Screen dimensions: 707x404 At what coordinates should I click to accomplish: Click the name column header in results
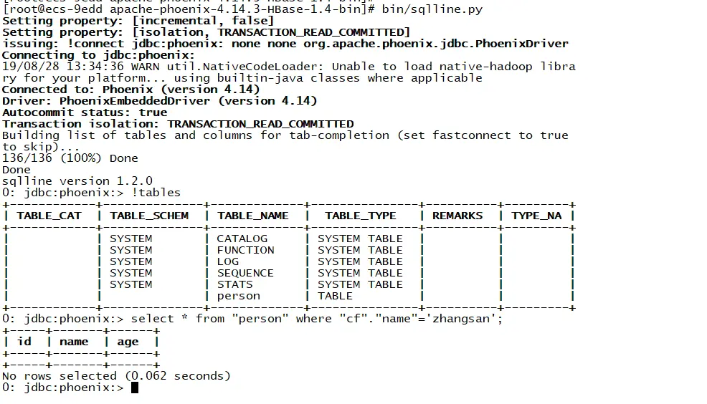coord(74,342)
